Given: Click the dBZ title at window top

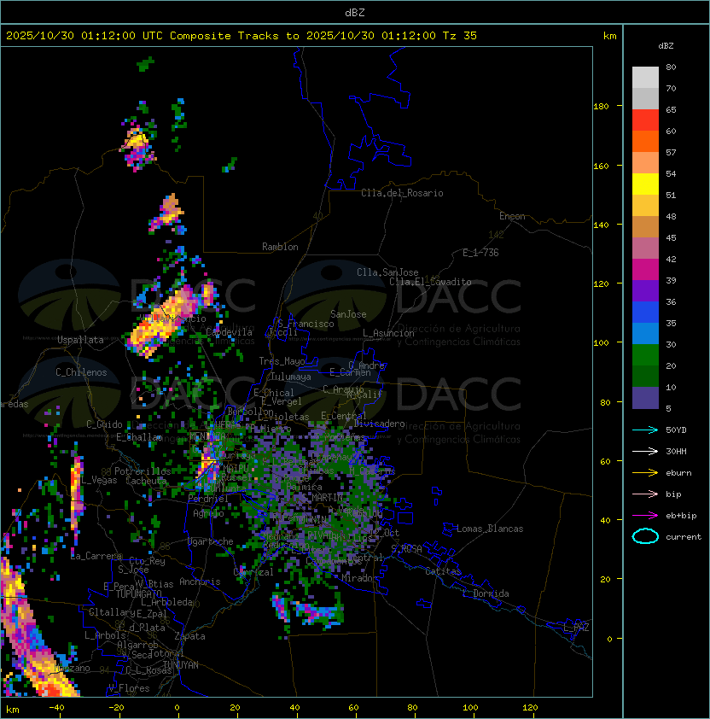Looking at the screenshot, I should (x=355, y=12).
